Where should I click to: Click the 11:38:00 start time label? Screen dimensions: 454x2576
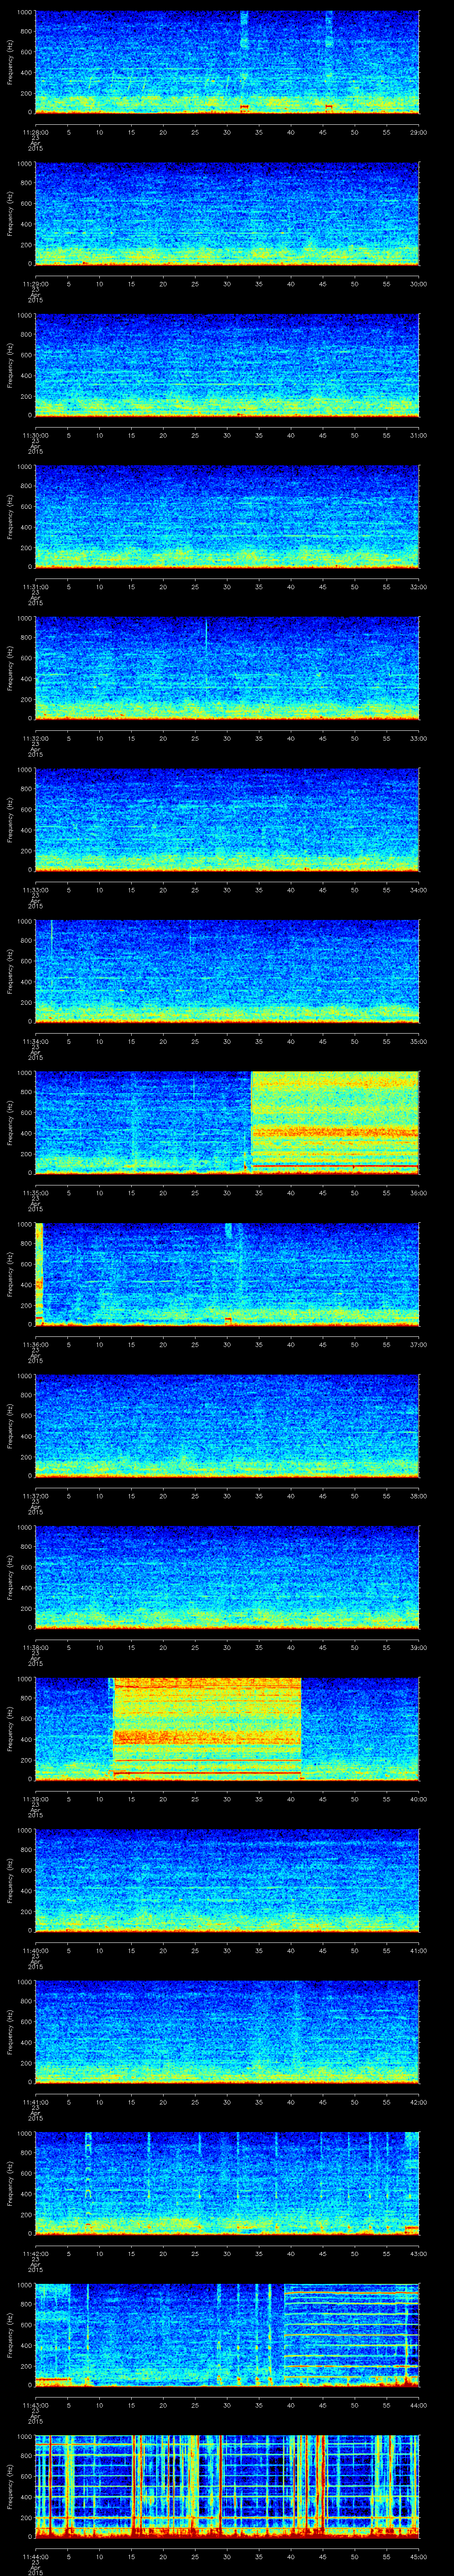tap(35, 1647)
